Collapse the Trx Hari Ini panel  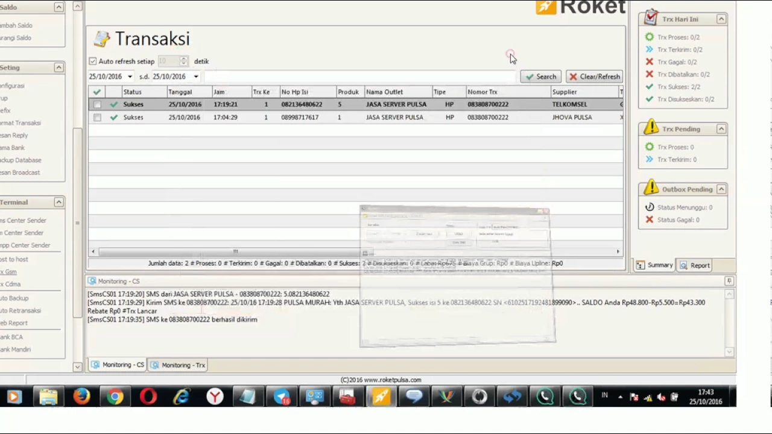point(721,19)
